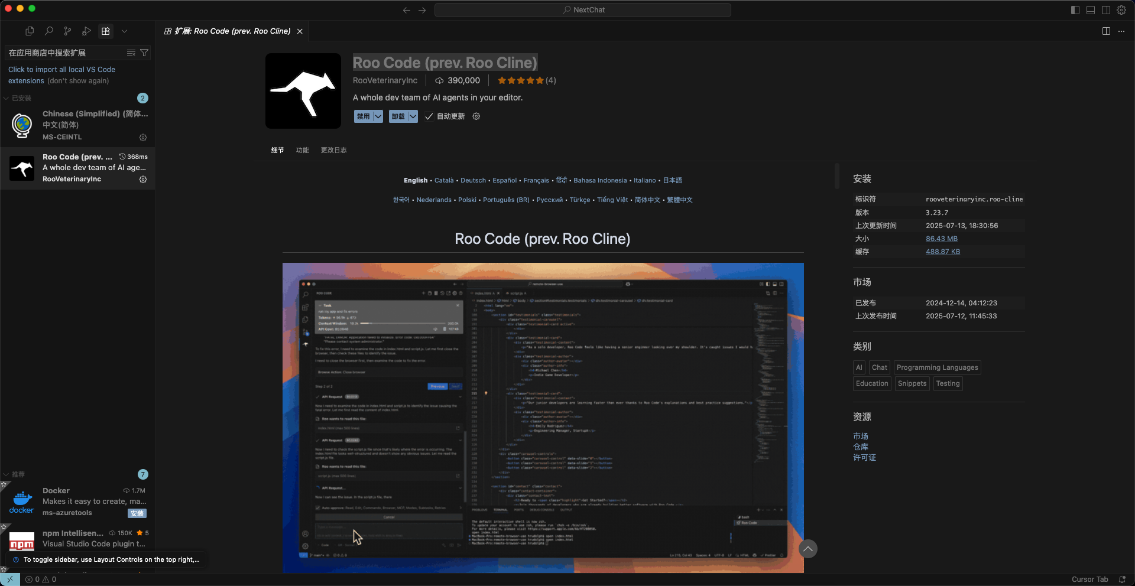Screen dimensions: 1135x586
Task: Open the Source Control view icon
Action: (67, 31)
